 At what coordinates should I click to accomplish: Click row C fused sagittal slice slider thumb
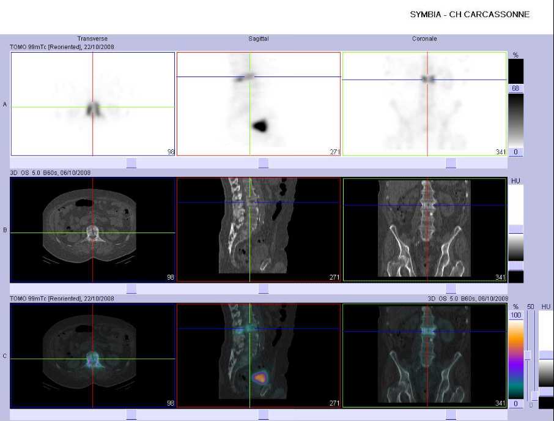tap(263, 415)
